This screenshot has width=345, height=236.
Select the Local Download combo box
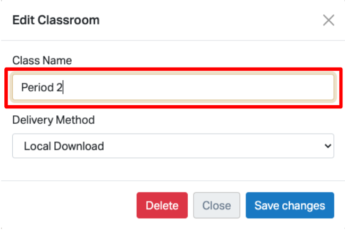173,146
